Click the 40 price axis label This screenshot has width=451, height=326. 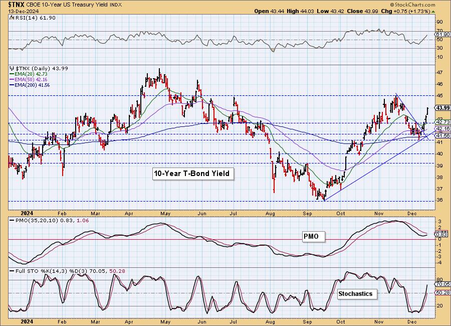[440, 154]
